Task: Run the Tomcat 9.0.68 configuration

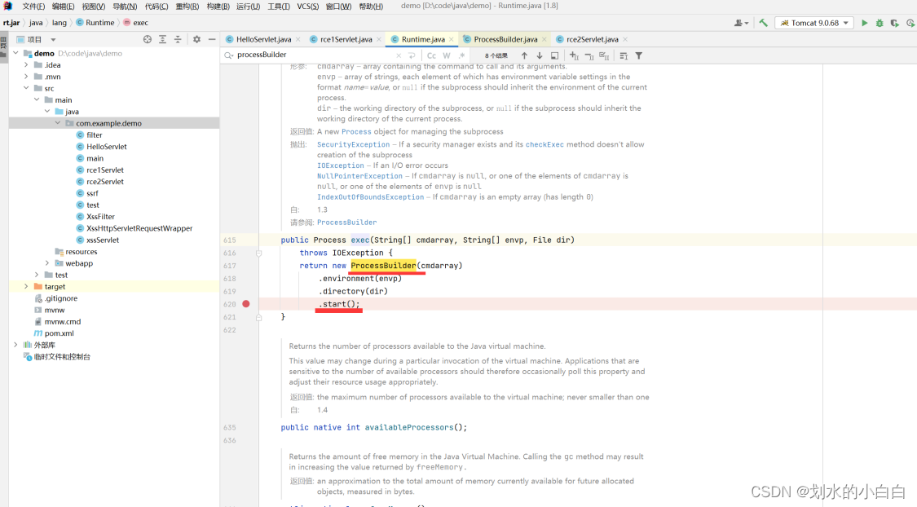Action: click(864, 23)
